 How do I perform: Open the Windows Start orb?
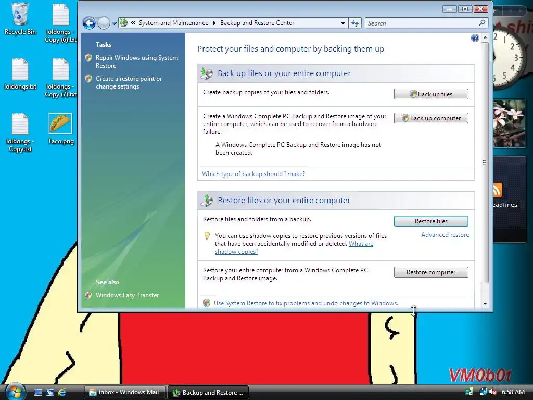tap(15, 392)
